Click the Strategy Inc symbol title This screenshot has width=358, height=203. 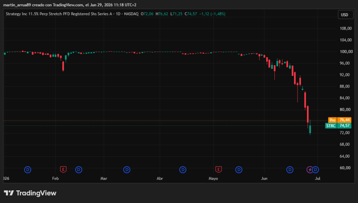(59, 14)
